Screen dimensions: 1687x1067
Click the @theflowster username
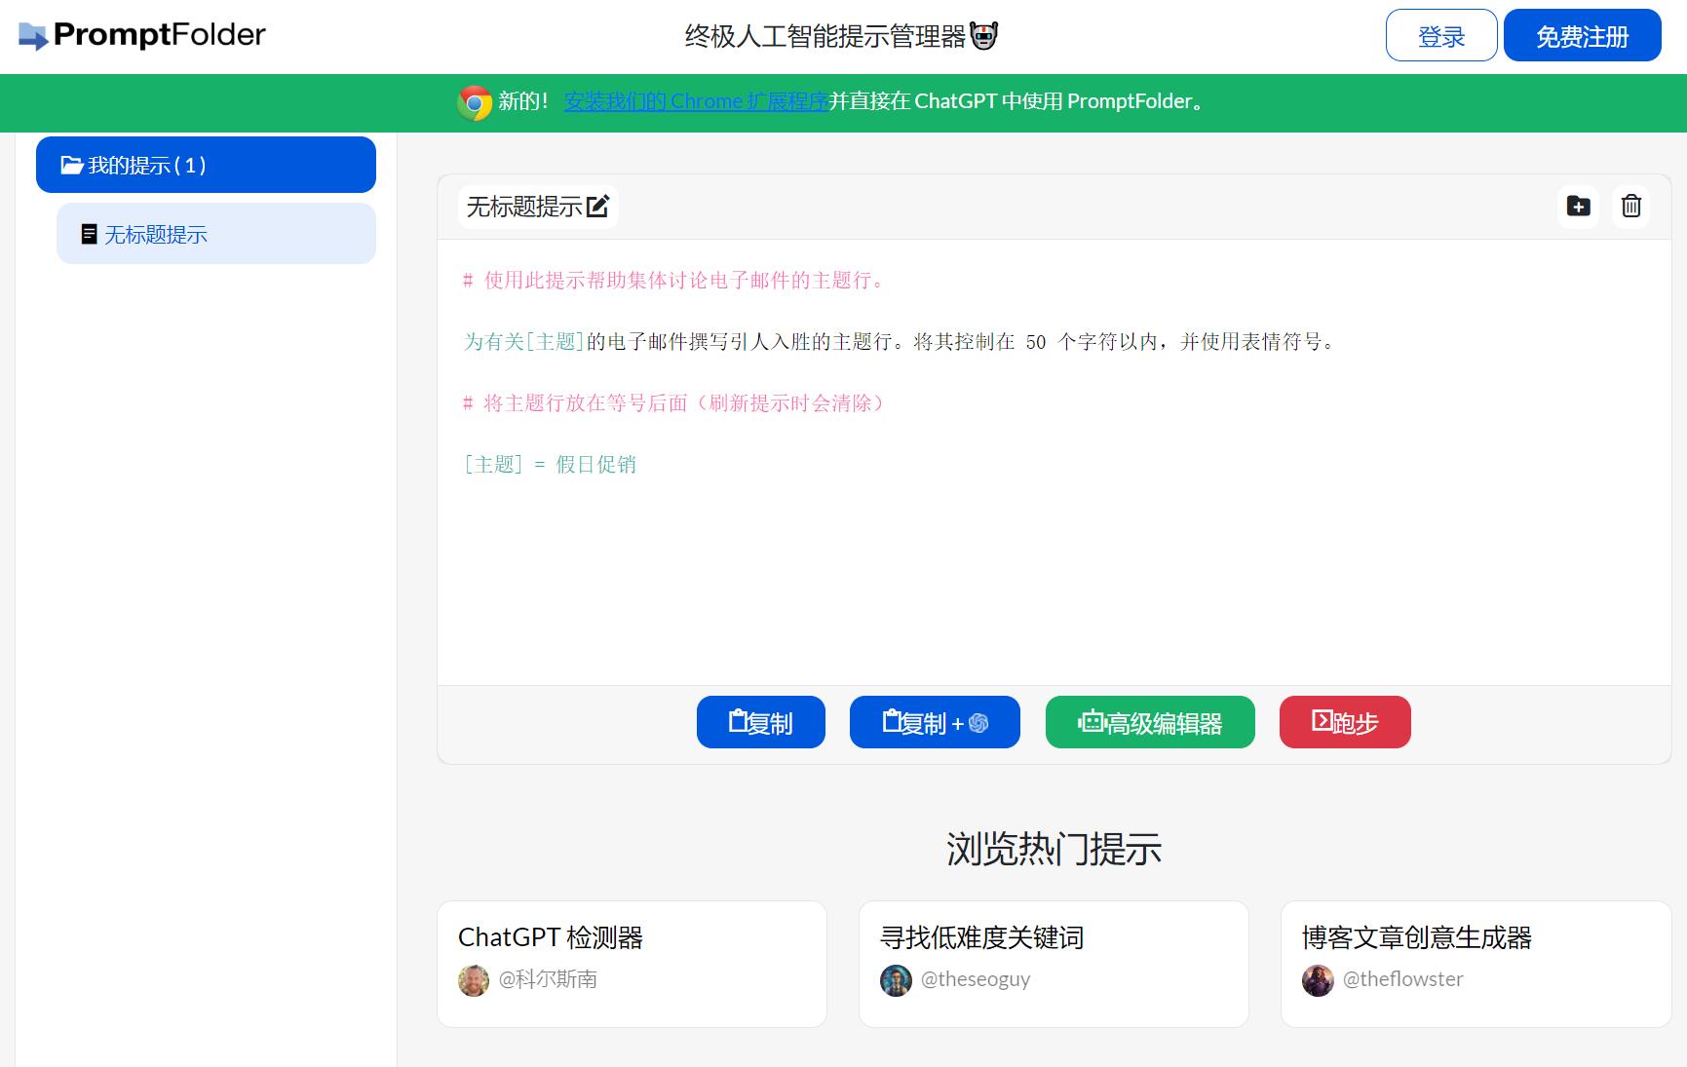pos(1402,979)
